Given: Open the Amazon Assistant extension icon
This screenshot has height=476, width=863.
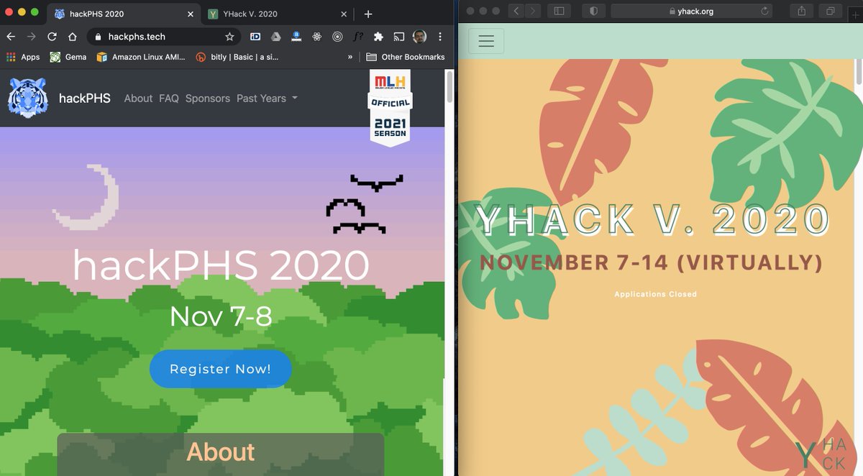Looking at the screenshot, I should click(x=296, y=37).
